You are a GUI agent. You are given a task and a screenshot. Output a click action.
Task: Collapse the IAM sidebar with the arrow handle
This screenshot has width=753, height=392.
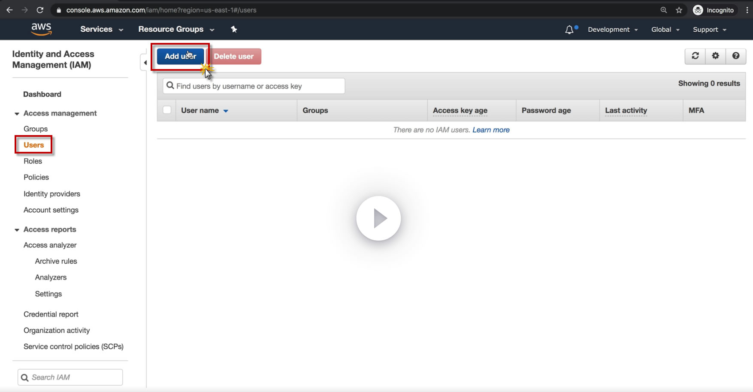click(145, 63)
